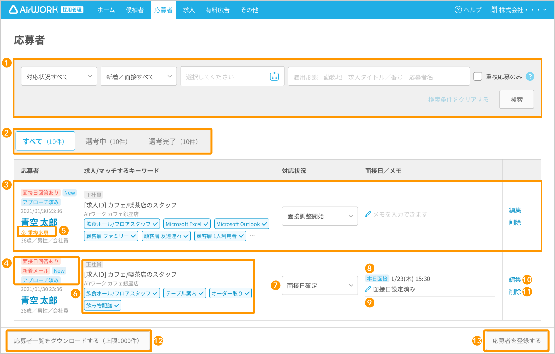Image resolution: width=555 pixels, height=354 pixels.
Task: Switch to the 選考完了 (10件) tab
Action: point(173,141)
